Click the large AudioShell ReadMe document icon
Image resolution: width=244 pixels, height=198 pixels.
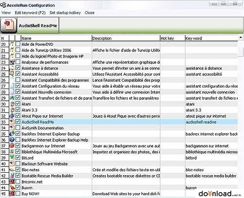tap(9, 25)
